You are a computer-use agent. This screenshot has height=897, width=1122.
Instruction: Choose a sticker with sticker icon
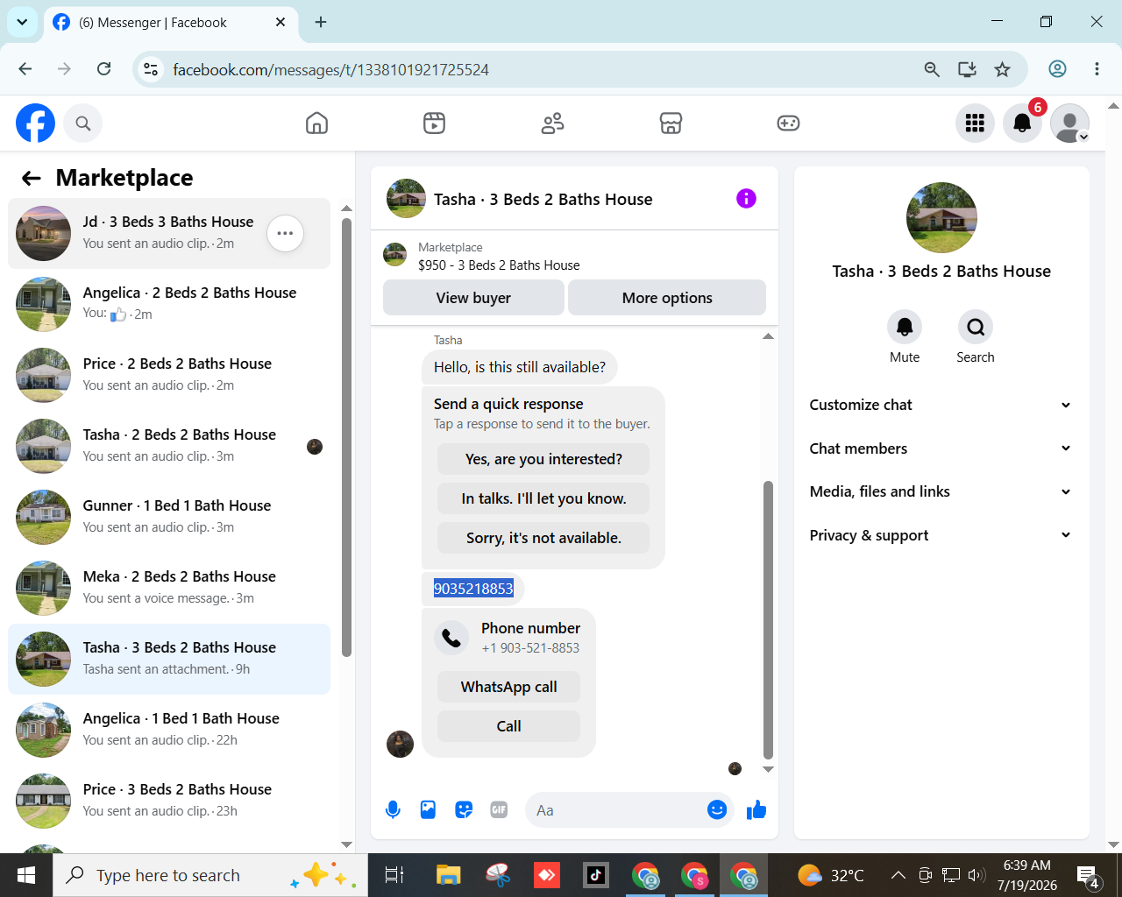464,810
